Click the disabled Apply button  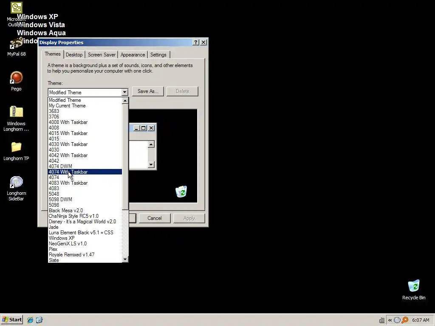(189, 218)
